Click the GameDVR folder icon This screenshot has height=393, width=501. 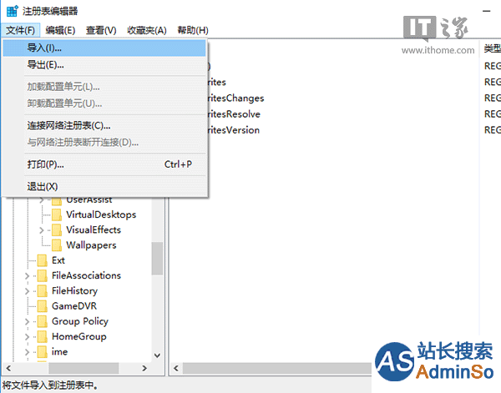pos(43,306)
